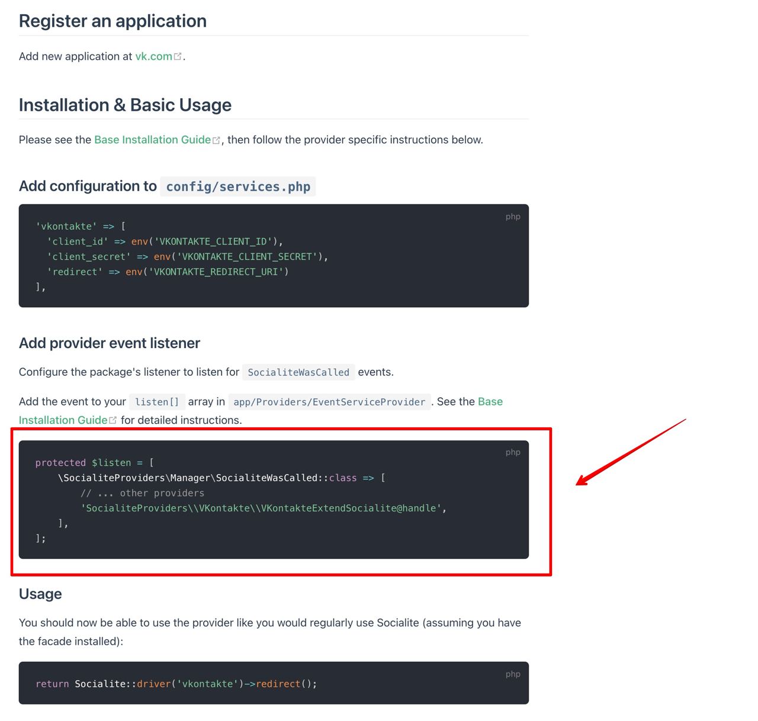Click the SocialiteWasCalled::class code line

[222, 478]
